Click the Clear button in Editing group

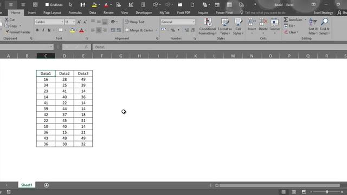pyautogui.click(x=291, y=32)
